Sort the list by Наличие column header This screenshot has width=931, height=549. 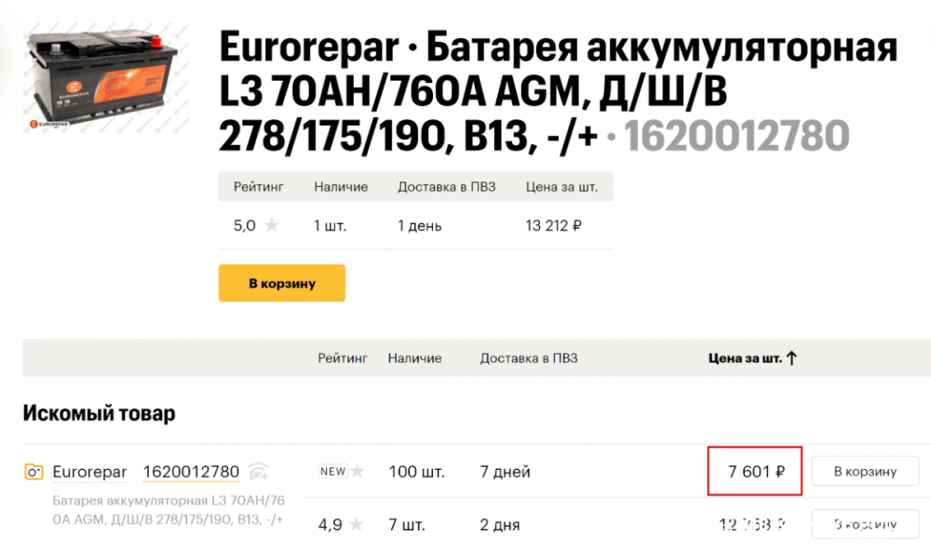point(414,358)
